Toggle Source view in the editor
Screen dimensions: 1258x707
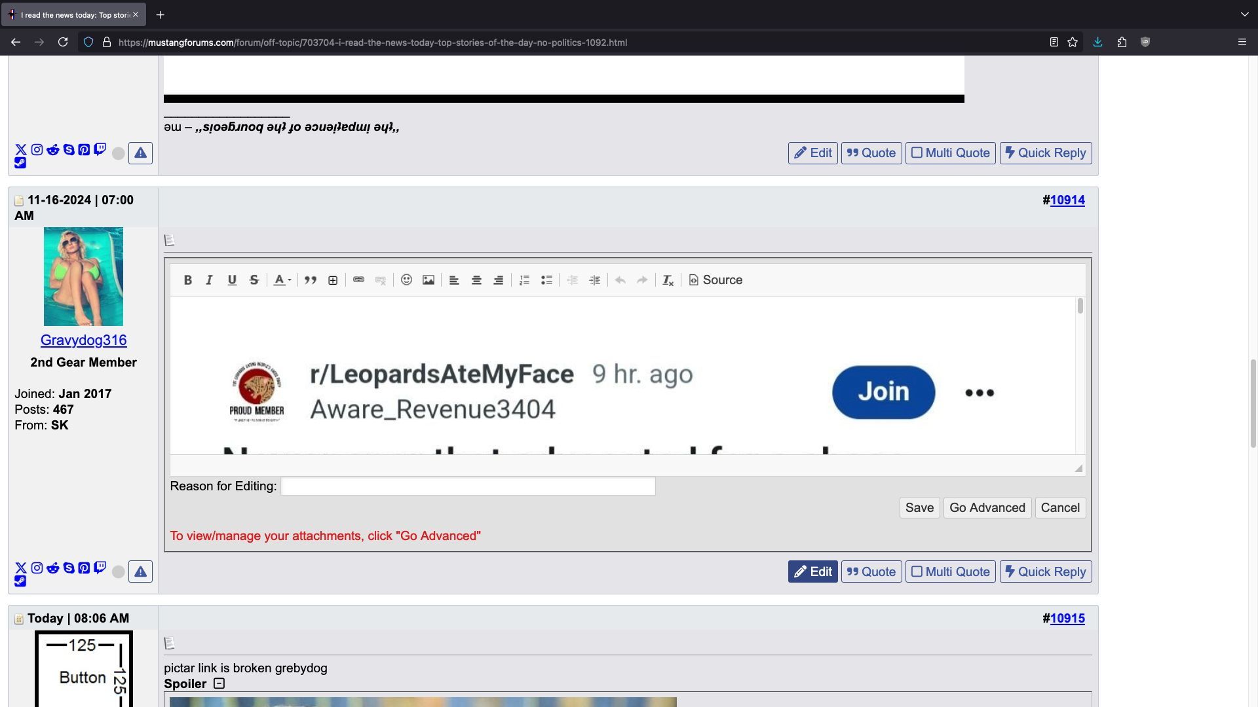tap(715, 280)
